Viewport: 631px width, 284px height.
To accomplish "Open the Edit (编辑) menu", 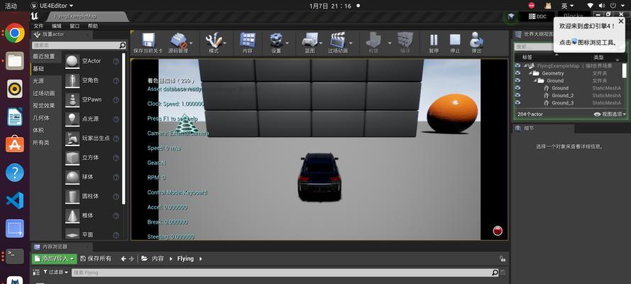I will tap(56, 26).
